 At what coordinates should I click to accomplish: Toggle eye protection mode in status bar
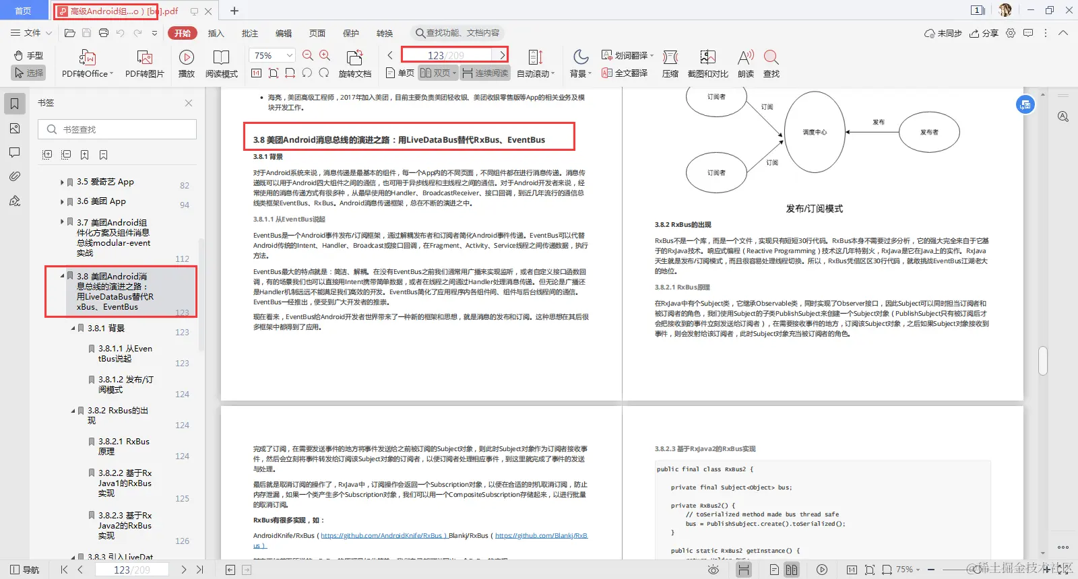[x=714, y=570]
